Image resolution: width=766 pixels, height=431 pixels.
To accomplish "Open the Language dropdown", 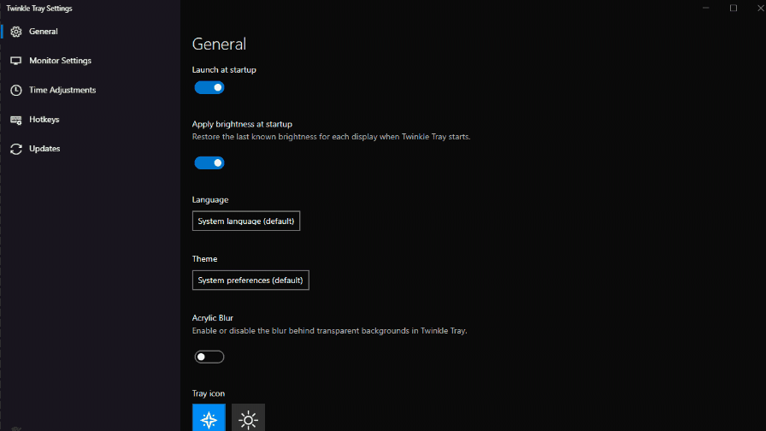I will pos(246,221).
